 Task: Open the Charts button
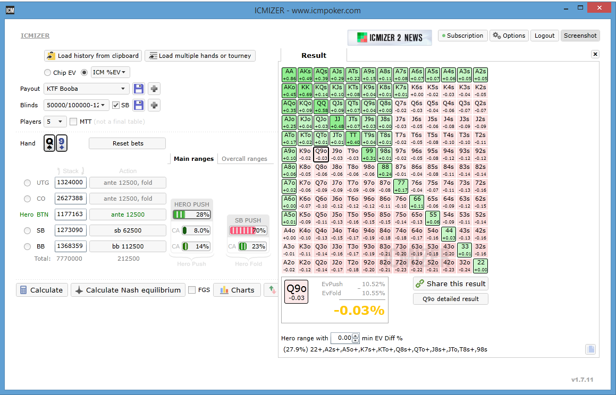pos(237,290)
